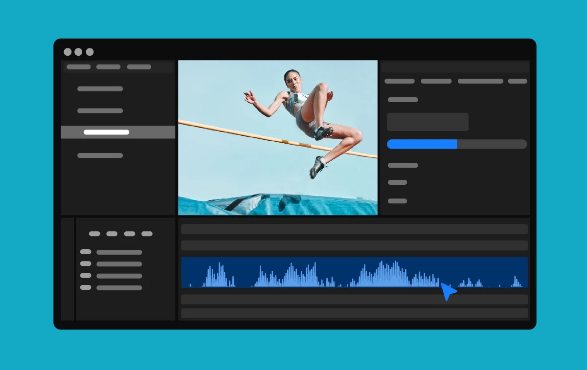Select the long label bar in fourth bottom-left row
Screen dimensions: 587x370
[119, 288]
